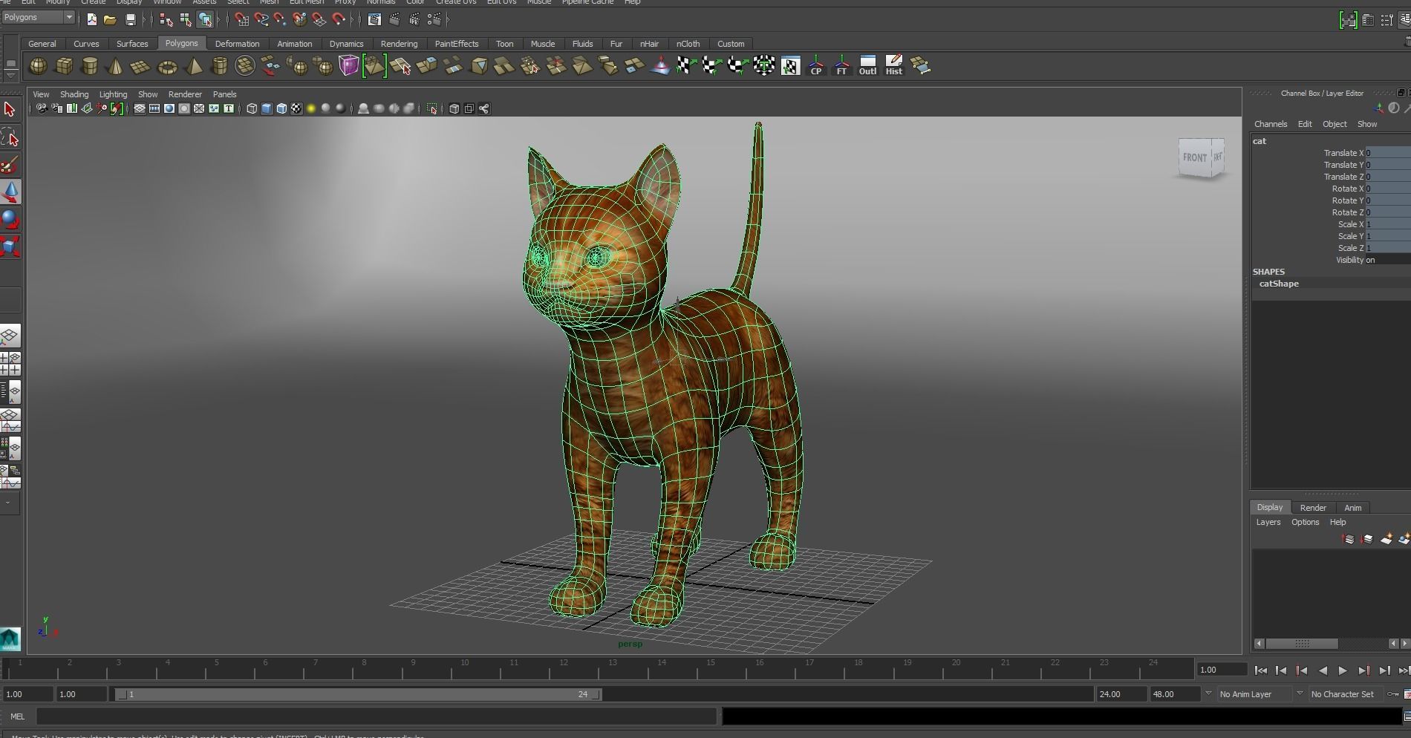Switch to the Rendering shelf tab
The width and height of the screenshot is (1411, 738).
(399, 44)
